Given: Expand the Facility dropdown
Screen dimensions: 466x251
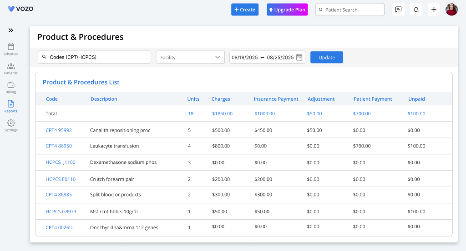Looking at the screenshot, I should [190, 57].
